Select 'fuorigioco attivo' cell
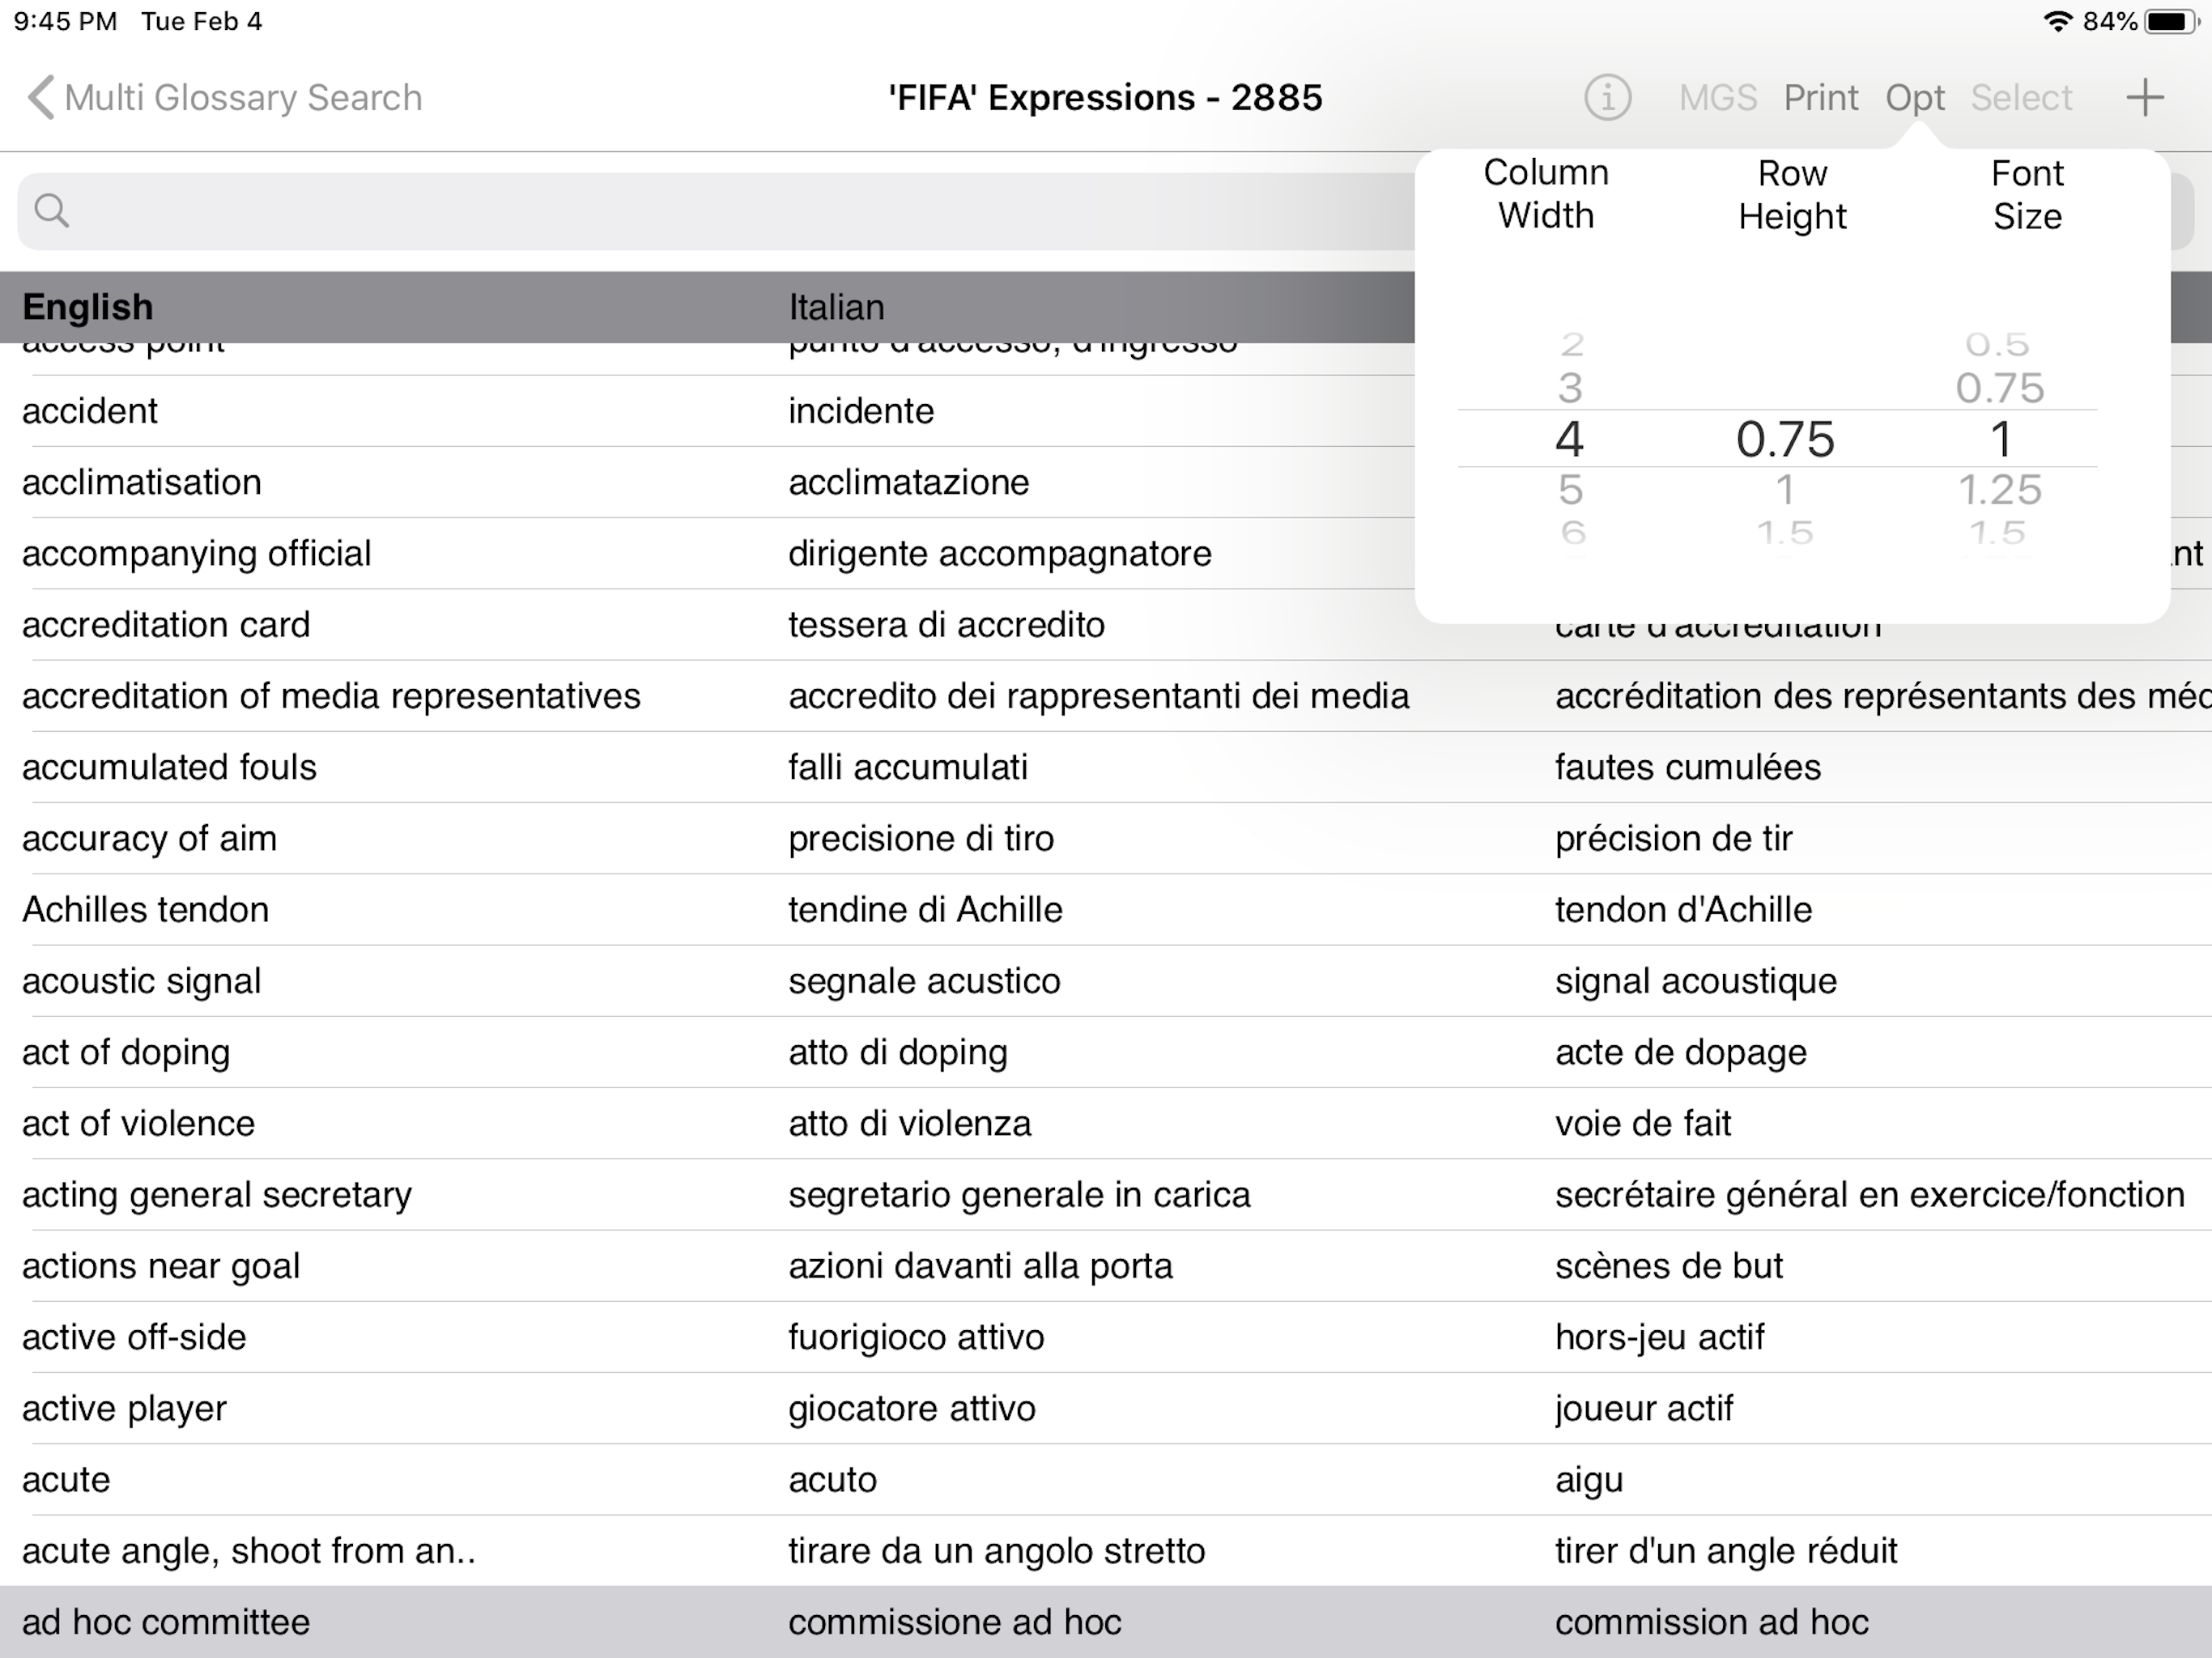 [x=916, y=1337]
